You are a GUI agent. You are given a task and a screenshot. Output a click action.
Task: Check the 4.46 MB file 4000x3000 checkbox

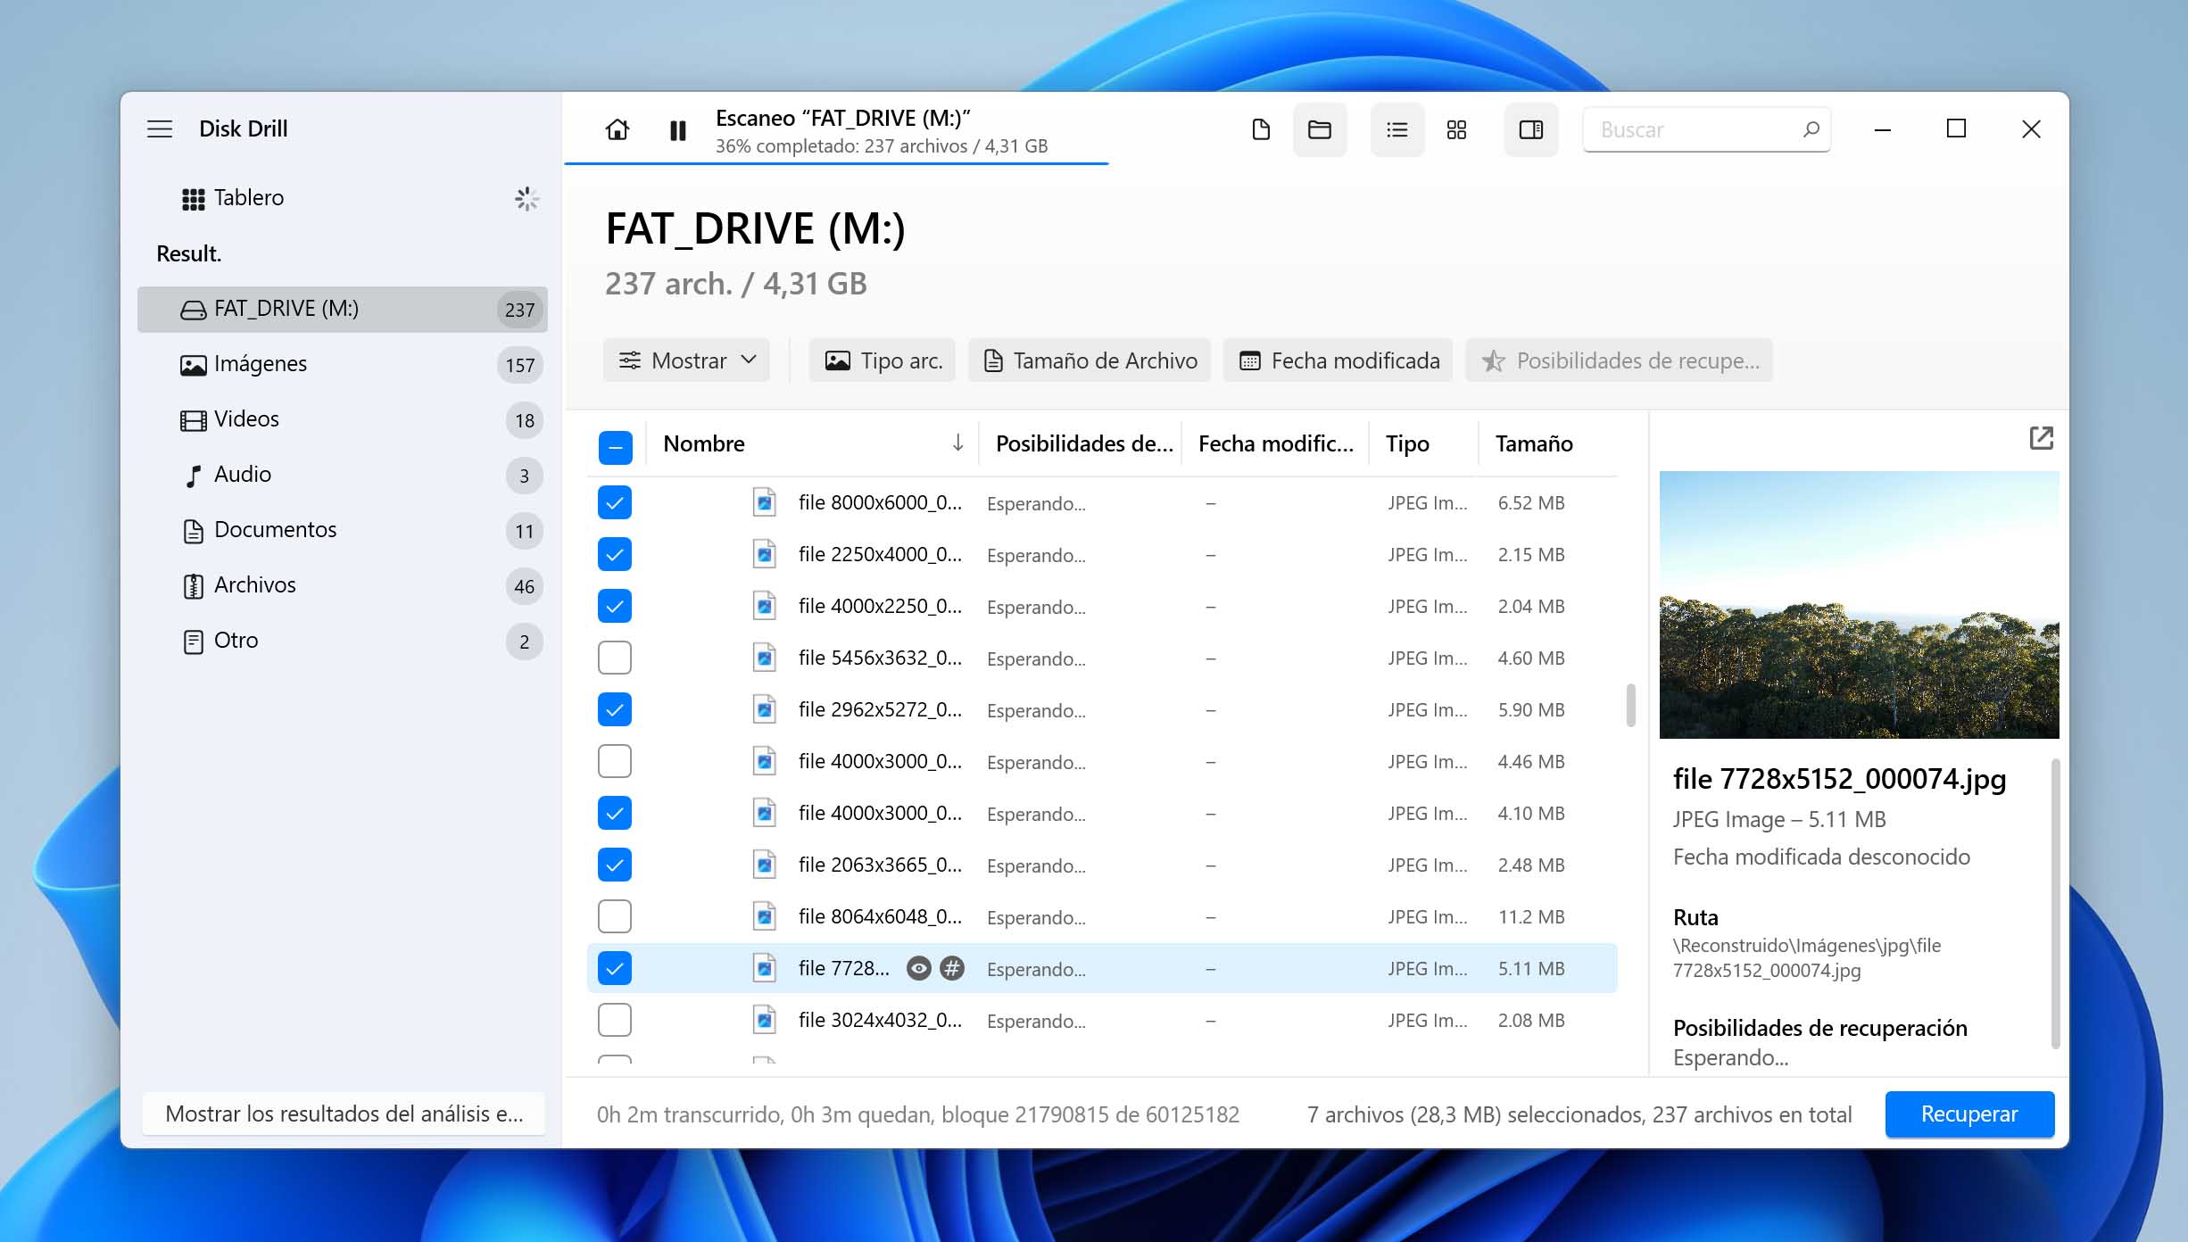615,761
